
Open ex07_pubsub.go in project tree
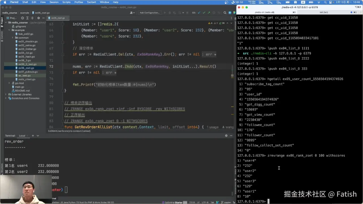[x=28, y=72]
